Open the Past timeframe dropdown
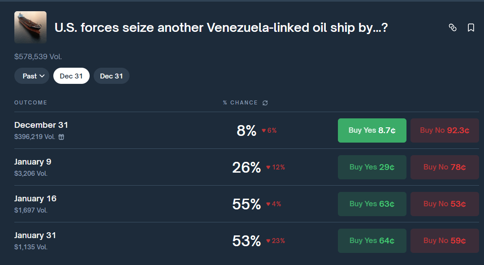 31,75
